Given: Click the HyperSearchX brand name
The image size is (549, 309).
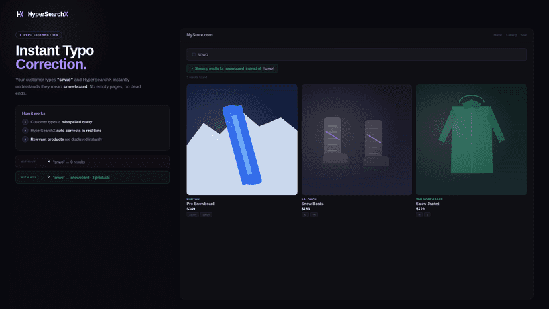Looking at the screenshot, I should pyautogui.click(x=48, y=14).
